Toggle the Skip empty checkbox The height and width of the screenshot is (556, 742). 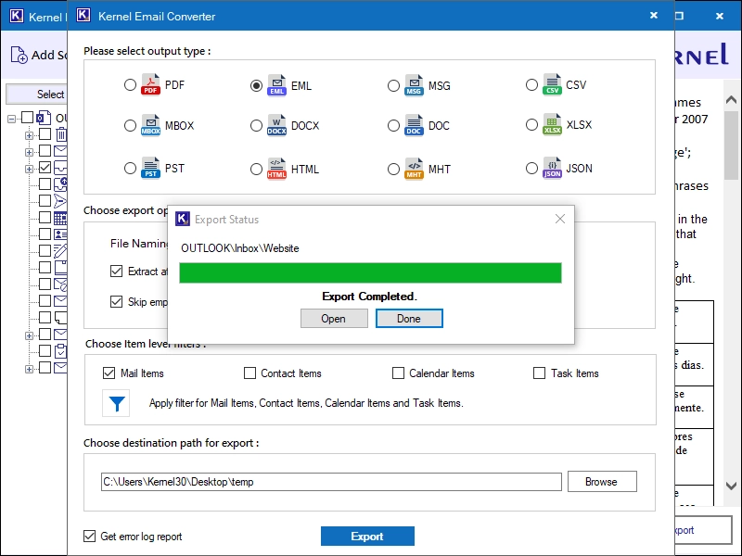[116, 301]
